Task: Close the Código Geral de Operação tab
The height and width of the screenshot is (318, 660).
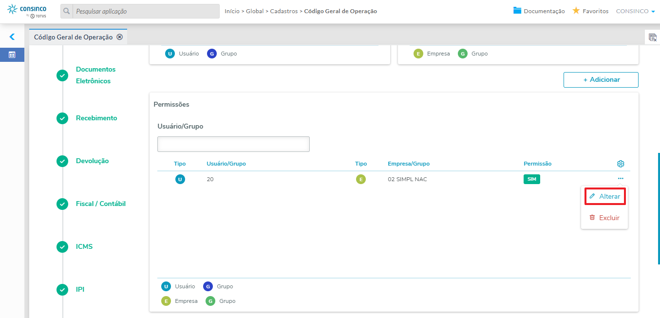Action: click(x=120, y=37)
